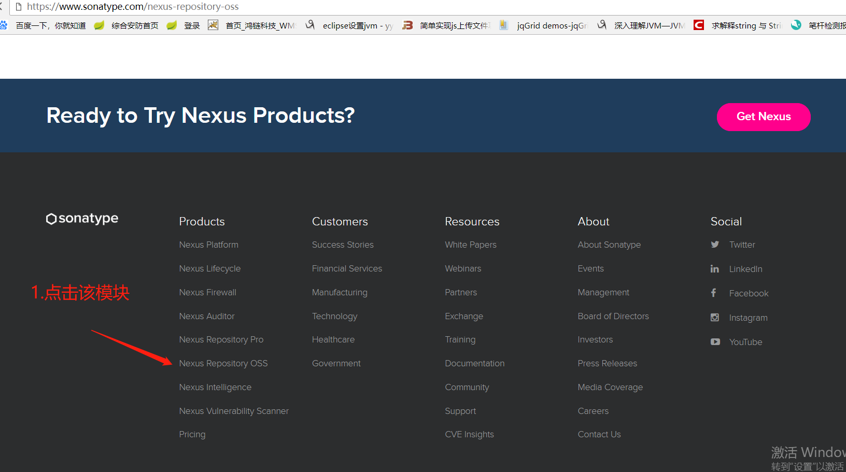Open the 登录 bookmark

pos(184,25)
